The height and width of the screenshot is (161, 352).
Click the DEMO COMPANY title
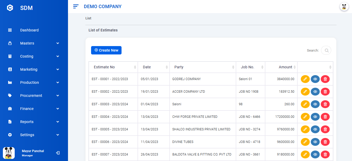pos(103,7)
